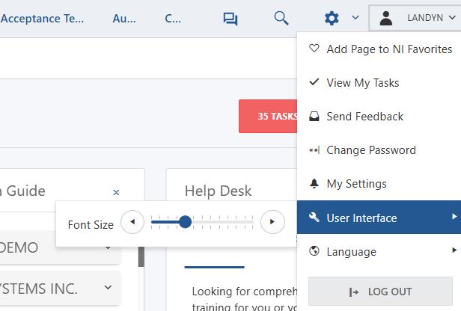Open My Settings menu item
Screen dimensions: 461x311
[x=379, y=184]
